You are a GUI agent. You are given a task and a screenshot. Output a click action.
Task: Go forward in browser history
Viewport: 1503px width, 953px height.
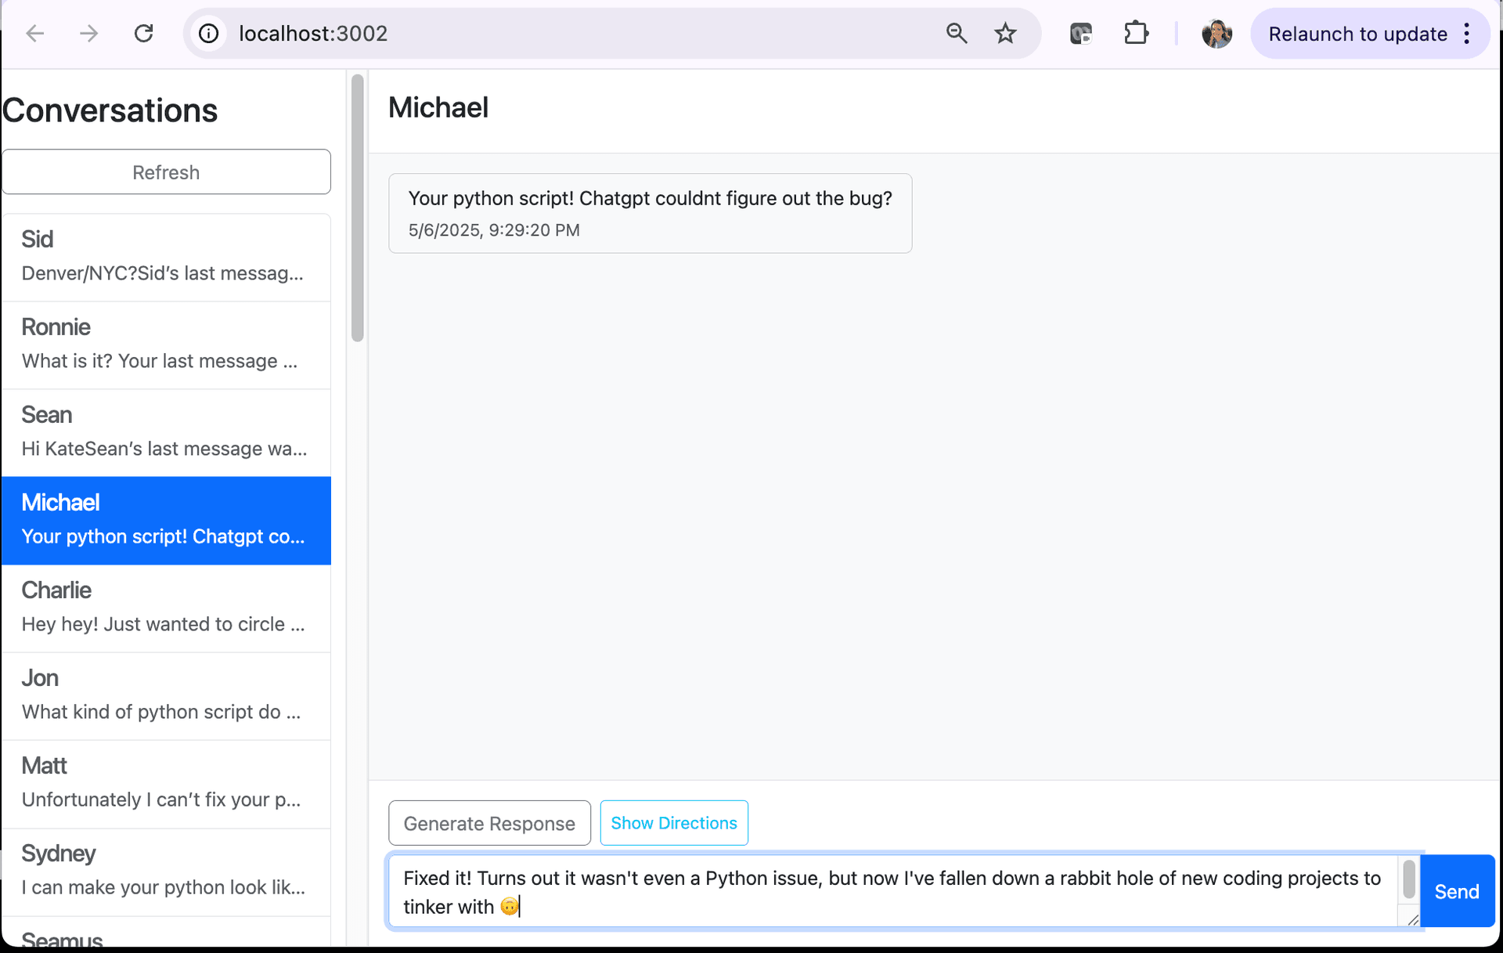(x=89, y=34)
